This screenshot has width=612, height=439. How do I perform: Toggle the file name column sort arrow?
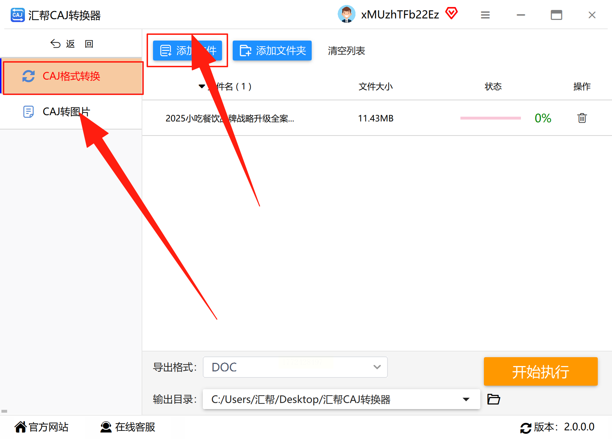202,86
